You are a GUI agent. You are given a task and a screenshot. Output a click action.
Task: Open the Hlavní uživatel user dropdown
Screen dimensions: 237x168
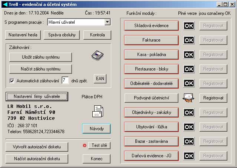(x=107, y=22)
